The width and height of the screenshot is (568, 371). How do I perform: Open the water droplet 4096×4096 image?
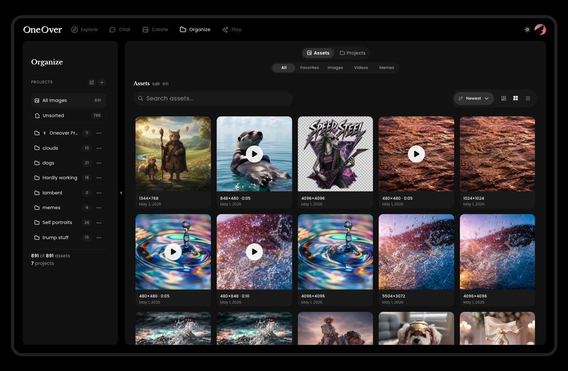click(x=335, y=252)
